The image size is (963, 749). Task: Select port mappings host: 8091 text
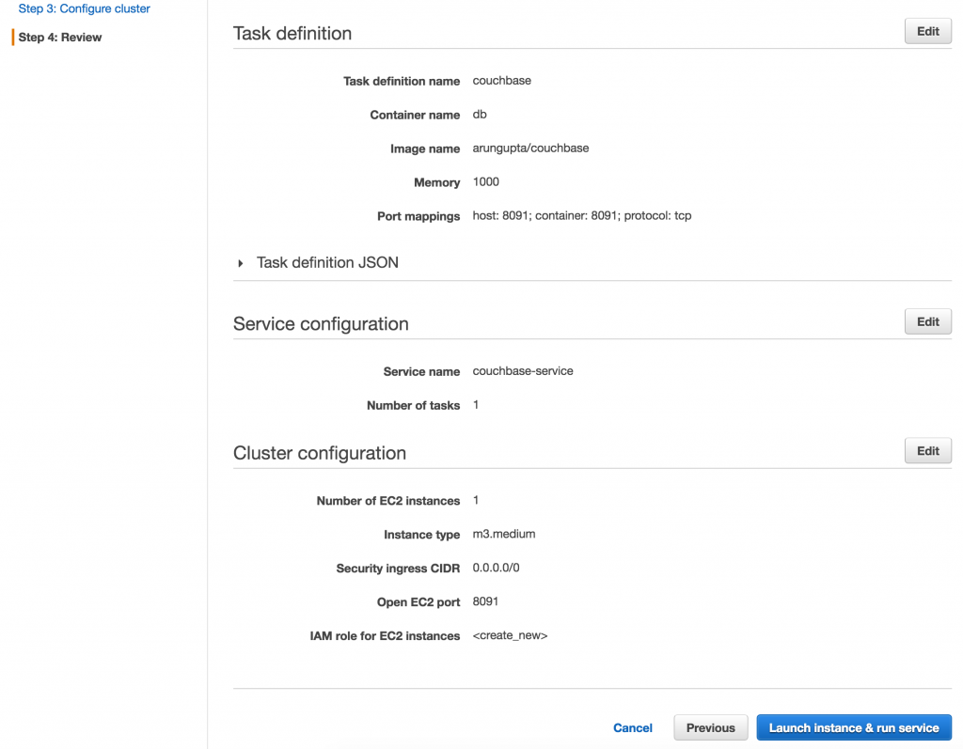pyautogui.click(x=581, y=216)
